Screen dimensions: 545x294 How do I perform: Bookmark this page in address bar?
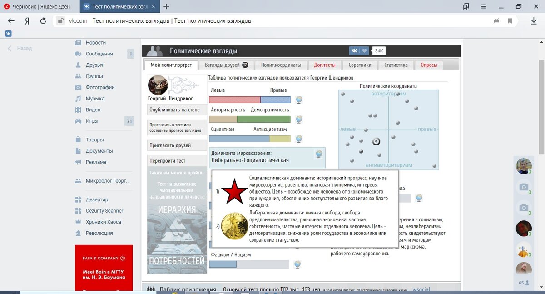[510, 21]
